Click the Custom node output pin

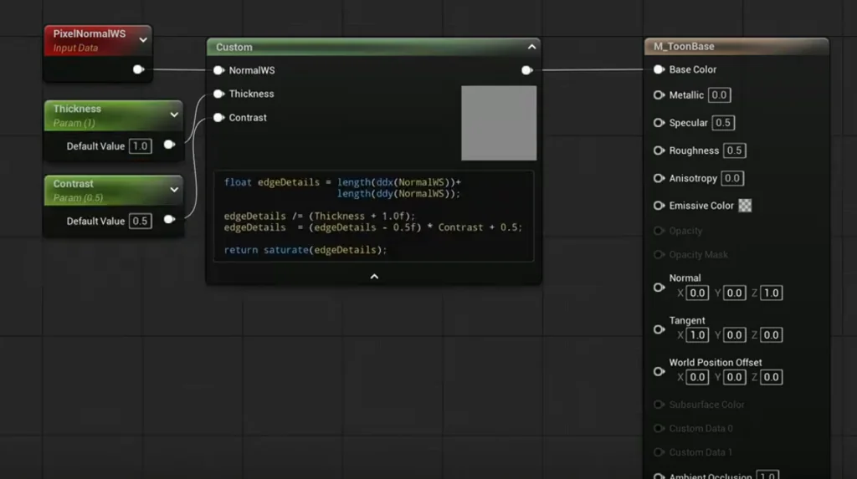527,70
